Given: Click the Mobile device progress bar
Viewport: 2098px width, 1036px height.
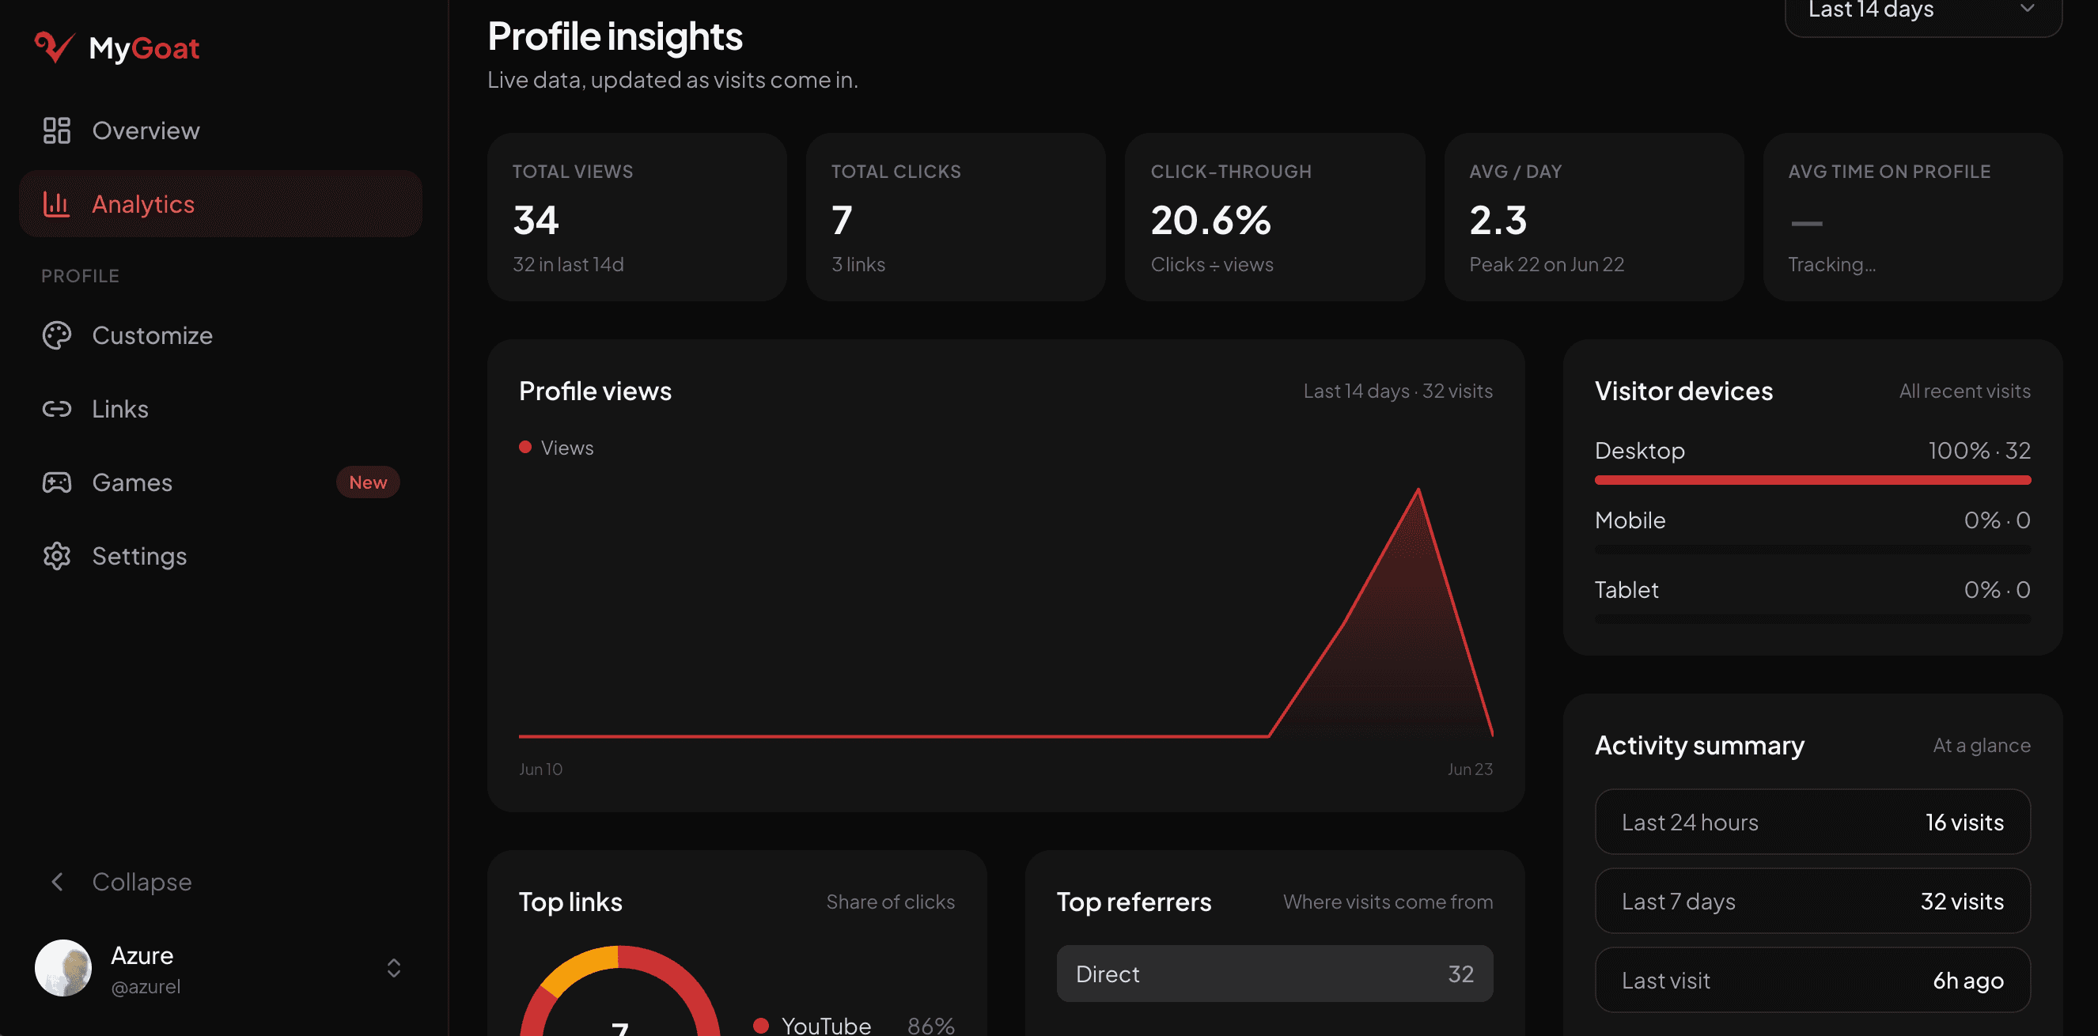Looking at the screenshot, I should (x=1812, y=550).
